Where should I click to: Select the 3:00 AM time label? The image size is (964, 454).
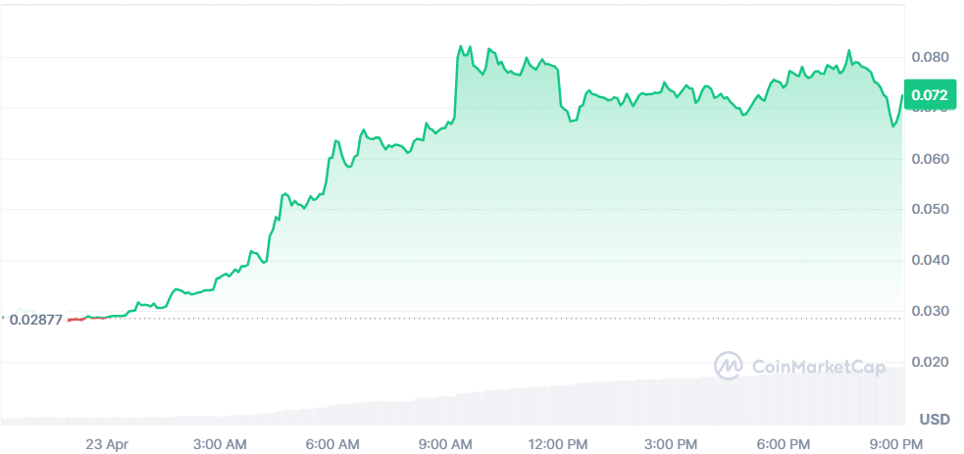coord(222,444)
